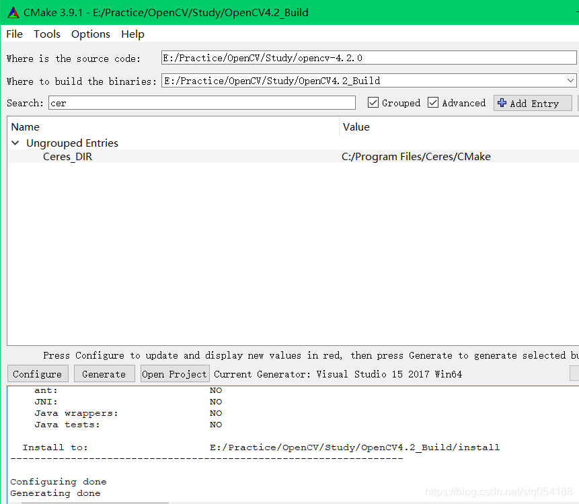Viewport: 579px width, 504px height.
Task: Collapse the Ungrouped Entries tree node
Action: tap(15, 143)
